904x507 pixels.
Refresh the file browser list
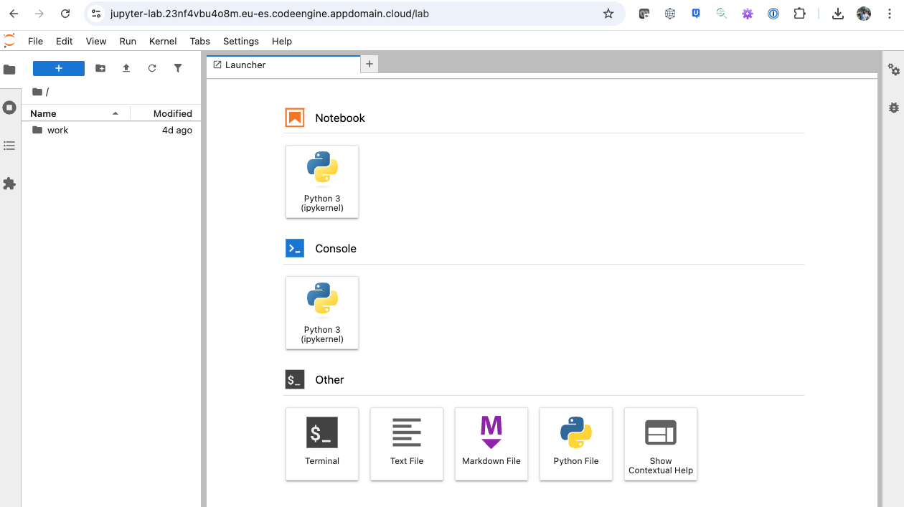tap(152, 68)
